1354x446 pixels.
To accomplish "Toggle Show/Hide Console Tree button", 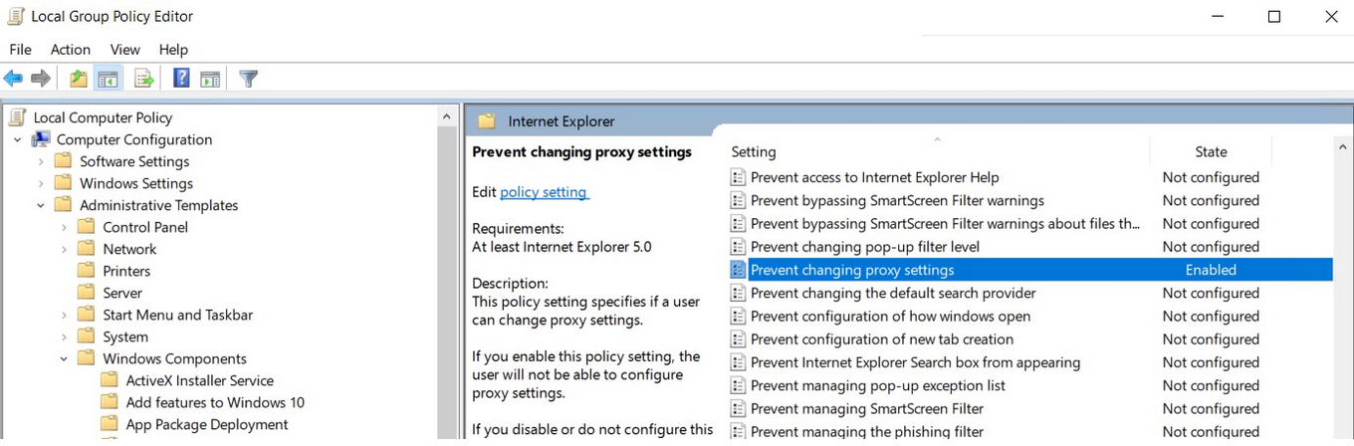I will pyautogui.click(x=108, y=79).
